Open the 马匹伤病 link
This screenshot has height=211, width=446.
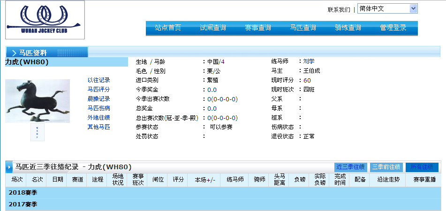click(98, 108)
